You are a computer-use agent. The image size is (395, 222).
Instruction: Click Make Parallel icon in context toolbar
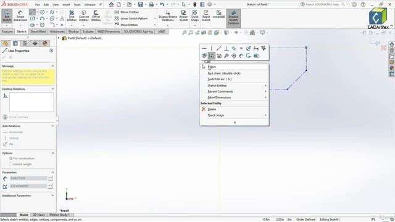234,48
